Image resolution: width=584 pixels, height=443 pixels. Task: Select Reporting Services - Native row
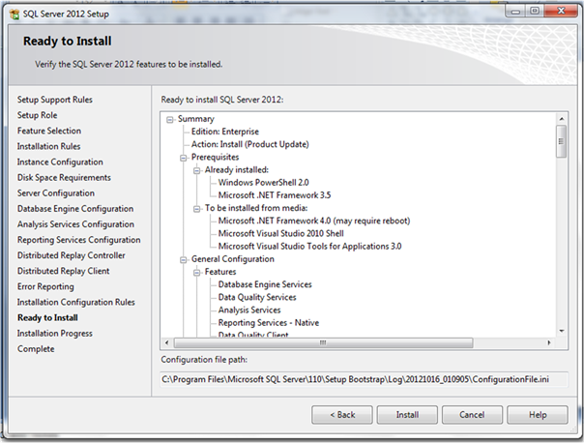click(x=269, y=323)
